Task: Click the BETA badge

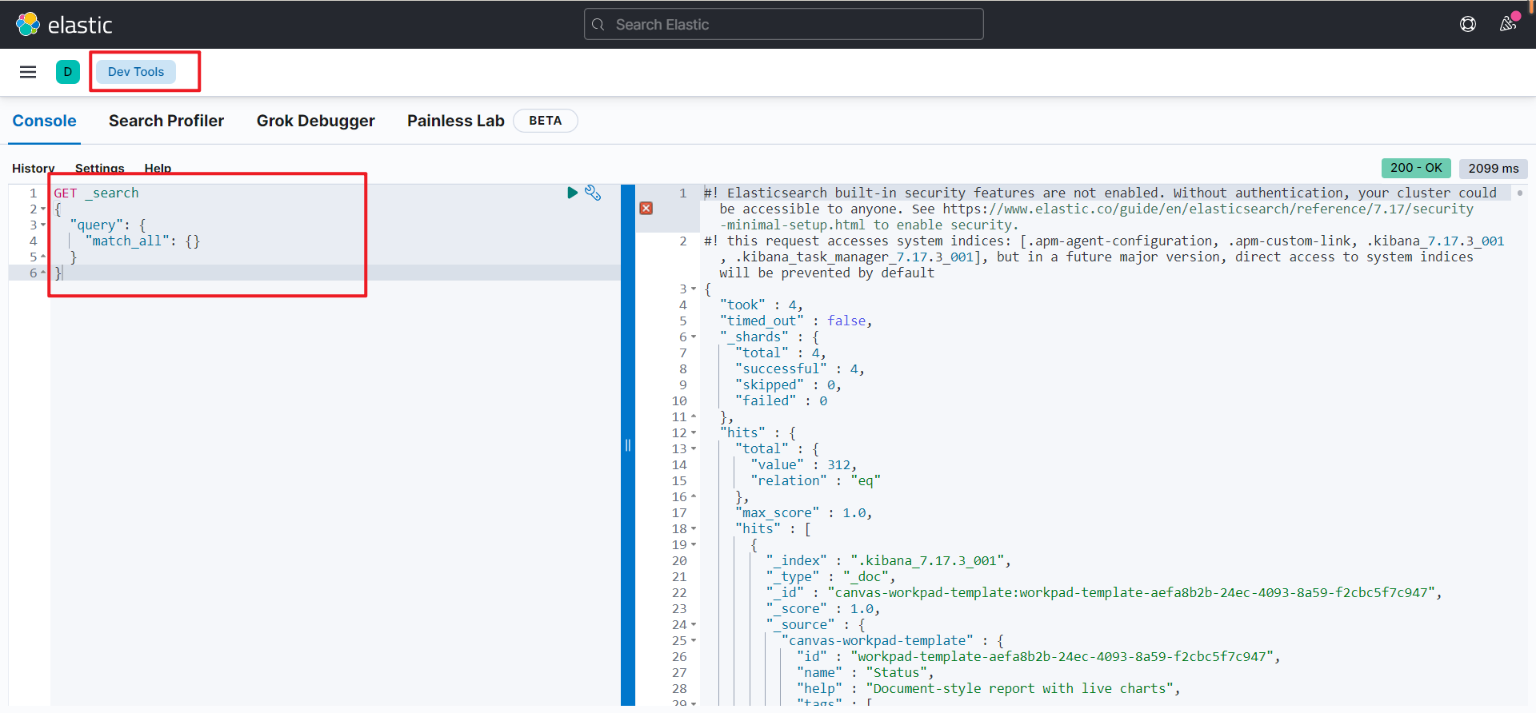Action: pyautogui.click(x=546, y=121)
